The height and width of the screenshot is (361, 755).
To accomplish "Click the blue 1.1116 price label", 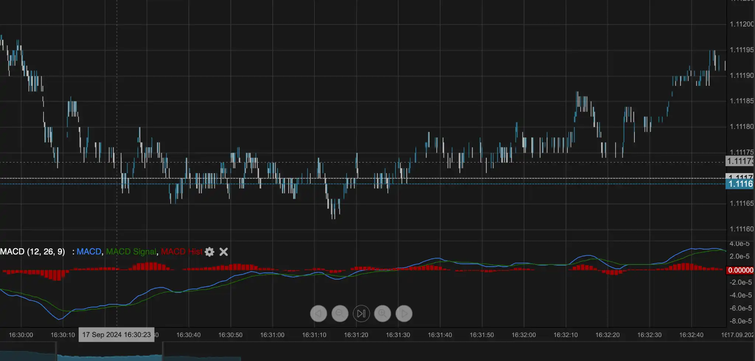I will point(740,184).
